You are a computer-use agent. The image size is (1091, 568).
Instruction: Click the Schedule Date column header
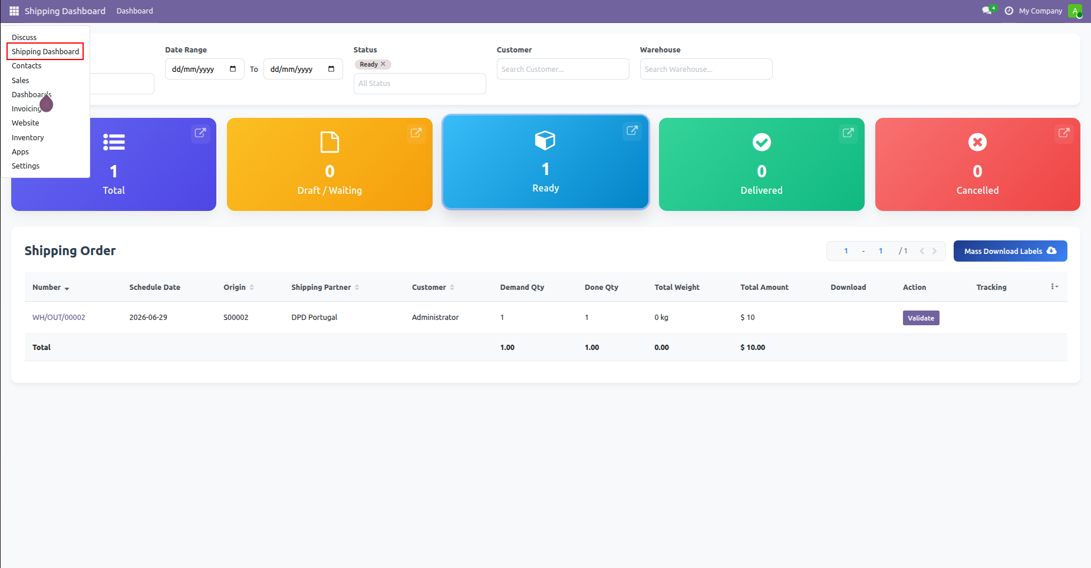[154, 287]
